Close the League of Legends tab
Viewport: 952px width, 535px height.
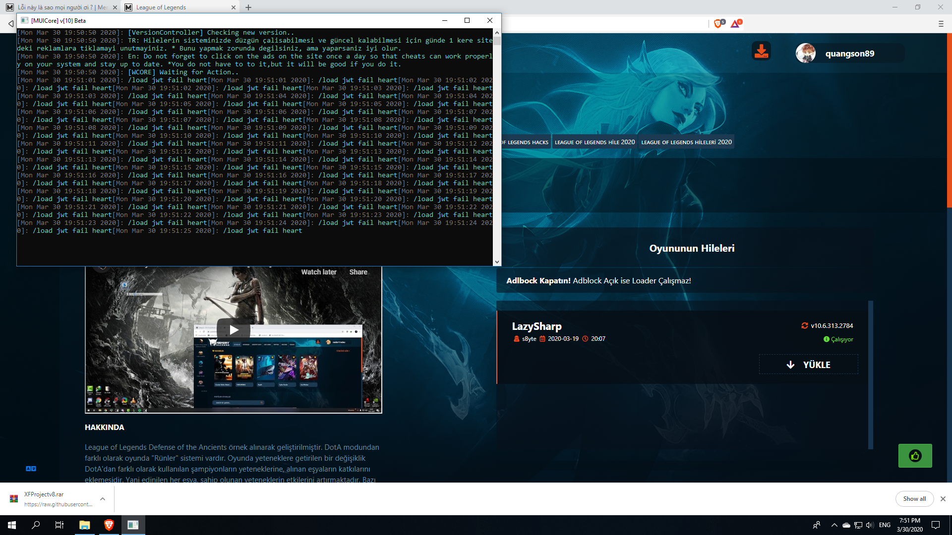point(234,7)
